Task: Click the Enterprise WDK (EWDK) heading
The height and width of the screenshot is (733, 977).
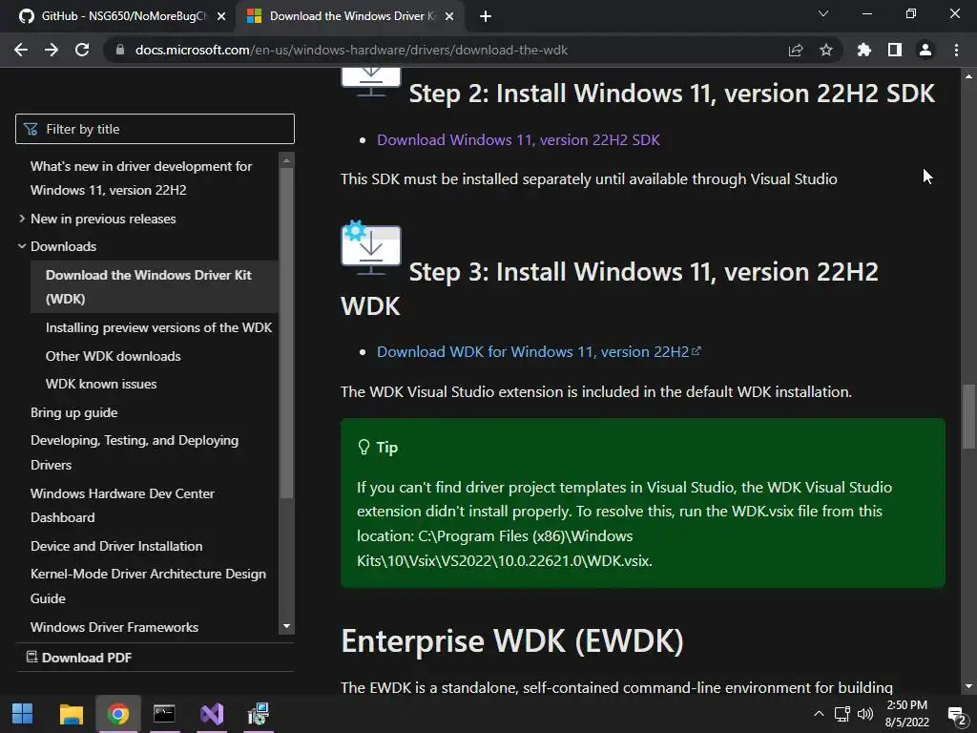Action: (512, 641)
